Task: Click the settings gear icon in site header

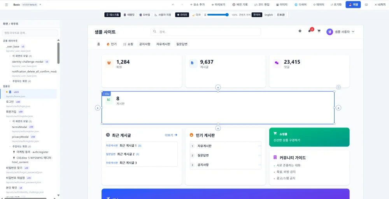Action: 300,31
